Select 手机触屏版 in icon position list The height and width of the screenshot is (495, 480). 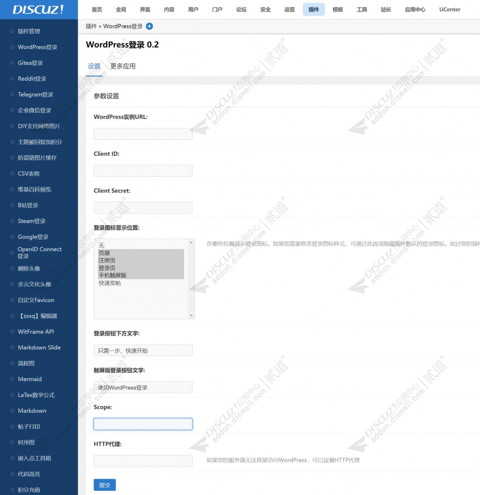click(x=141, y=275)
